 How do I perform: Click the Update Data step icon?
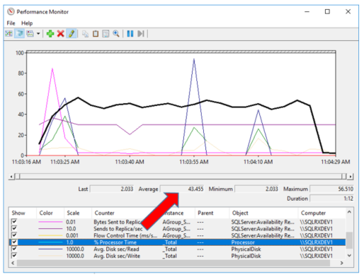pyautogui.click(x=141, y=34)
